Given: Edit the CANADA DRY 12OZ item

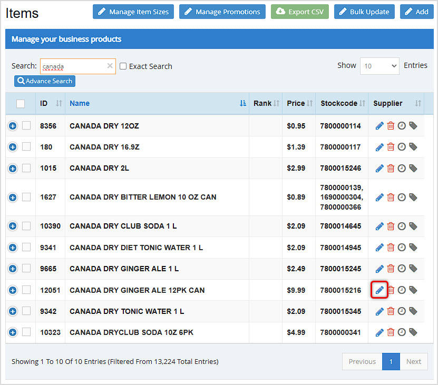Looking at the screenshot, I should (x=379, y=125).
